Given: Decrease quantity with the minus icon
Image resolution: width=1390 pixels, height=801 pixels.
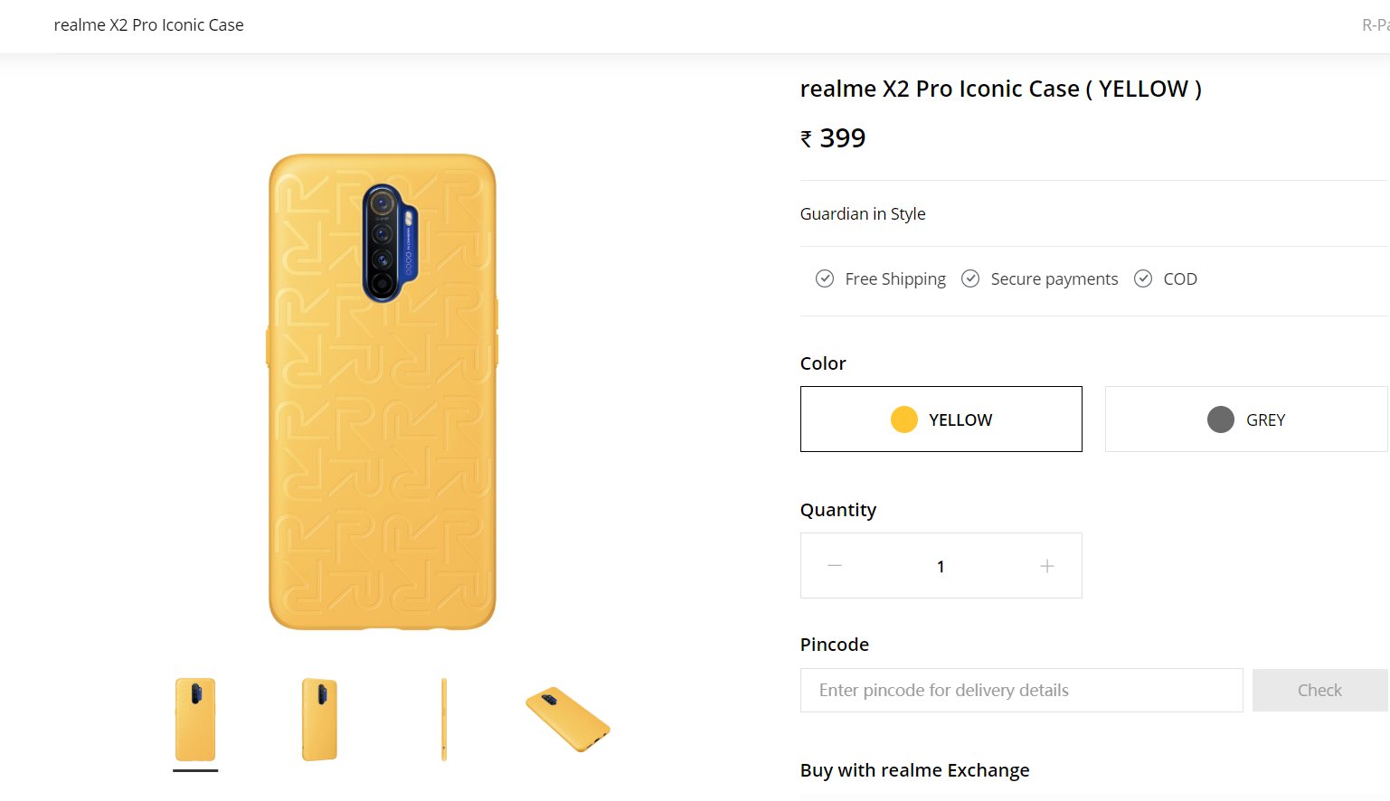Looking at the screenshot, I should click(x=835, y=566).
